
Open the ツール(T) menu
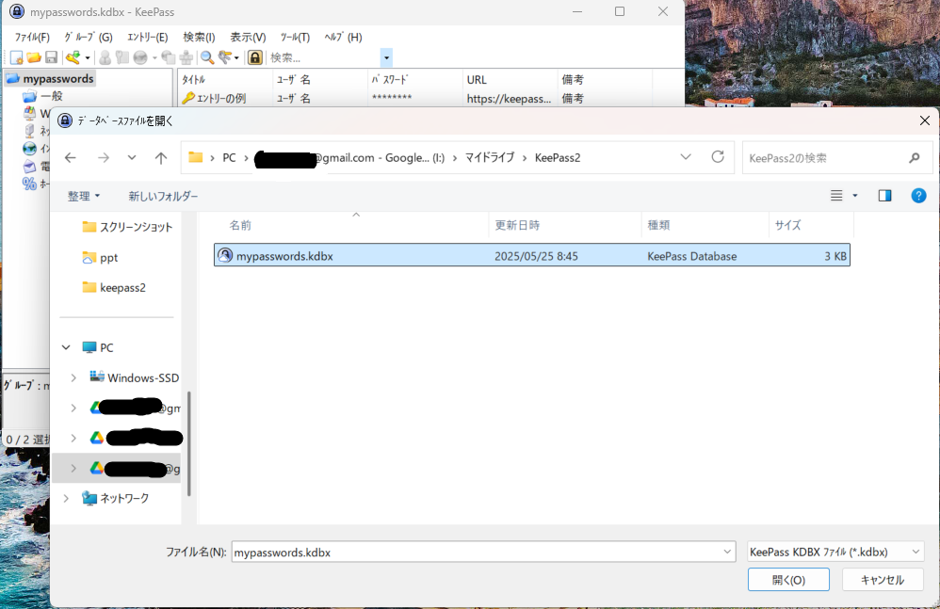(x=295, y=37)
